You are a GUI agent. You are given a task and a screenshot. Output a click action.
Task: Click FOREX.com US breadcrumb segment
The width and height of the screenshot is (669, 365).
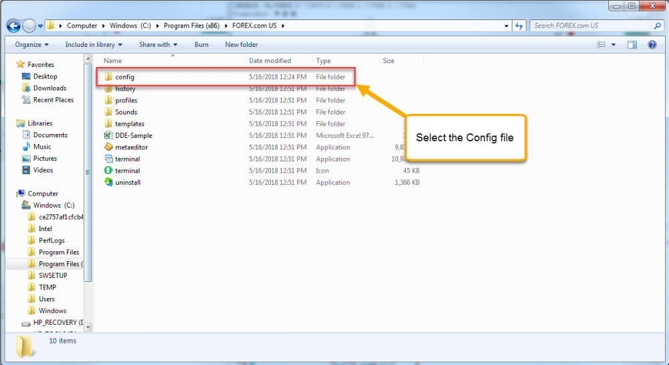[x=254, y=25]
